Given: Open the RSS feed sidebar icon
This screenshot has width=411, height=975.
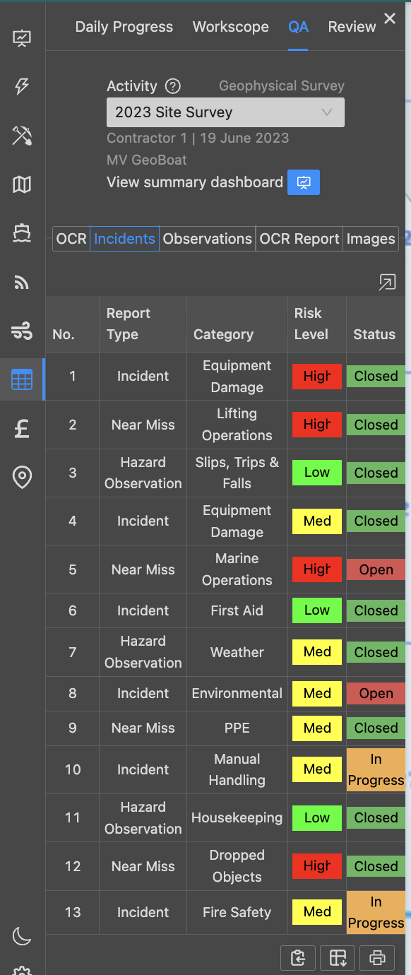Looking at the screenshot, I should tap(22, 283).
